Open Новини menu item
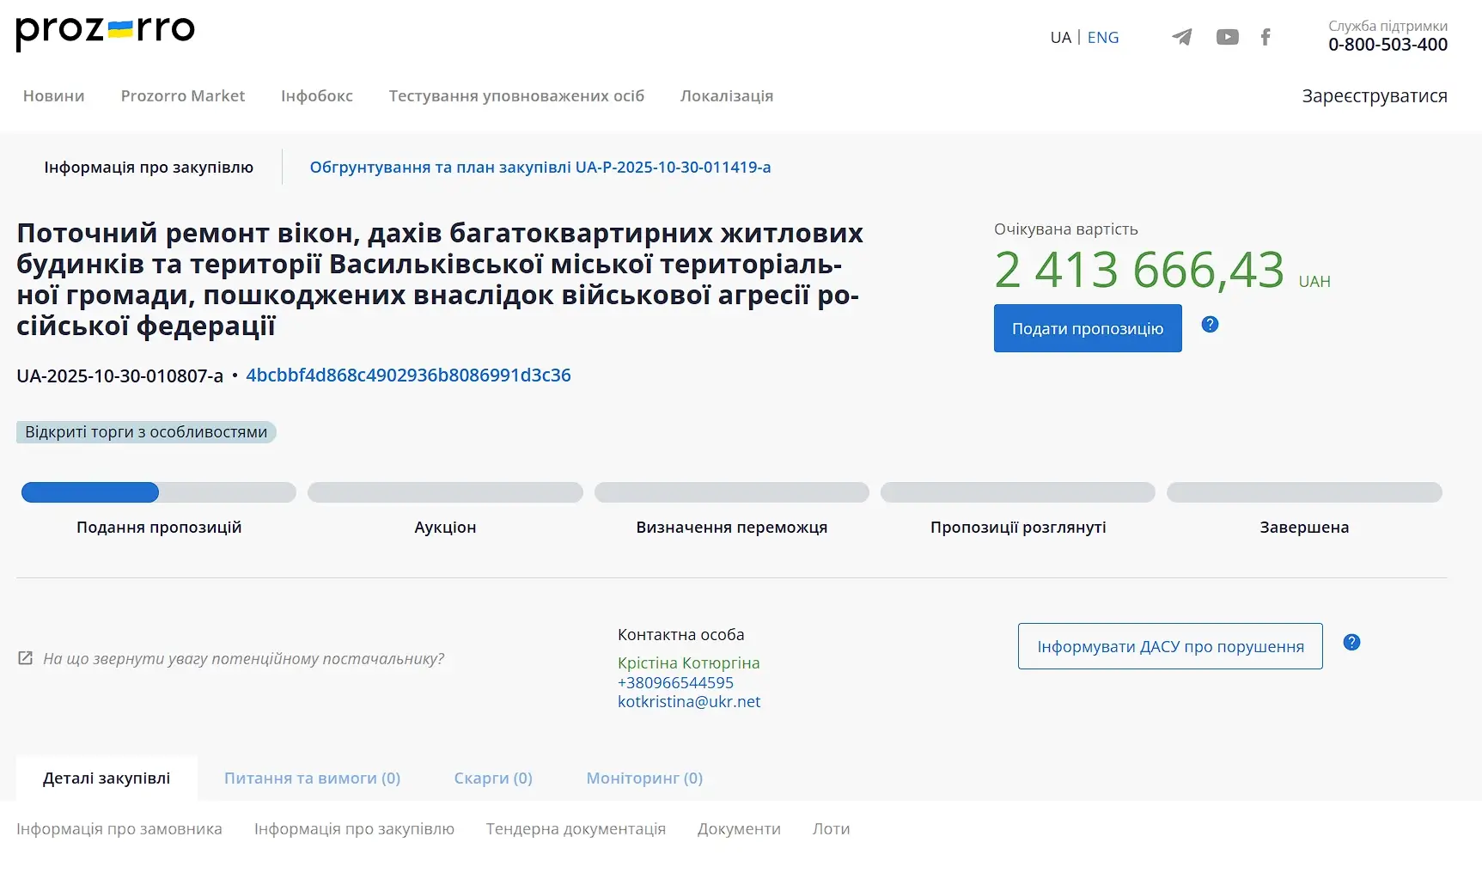The image size is (1482, 873). click(53, 96)
